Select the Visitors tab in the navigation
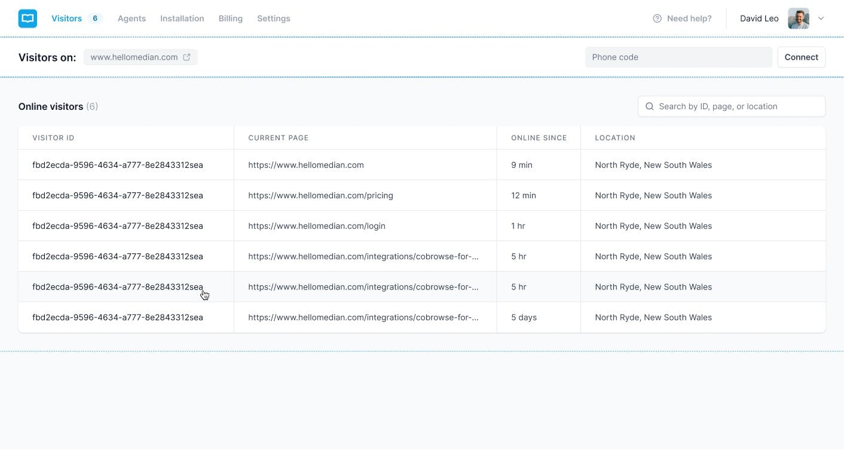This screenshot has width=844, height=449. pyautogui.click(x=66, y=18)
